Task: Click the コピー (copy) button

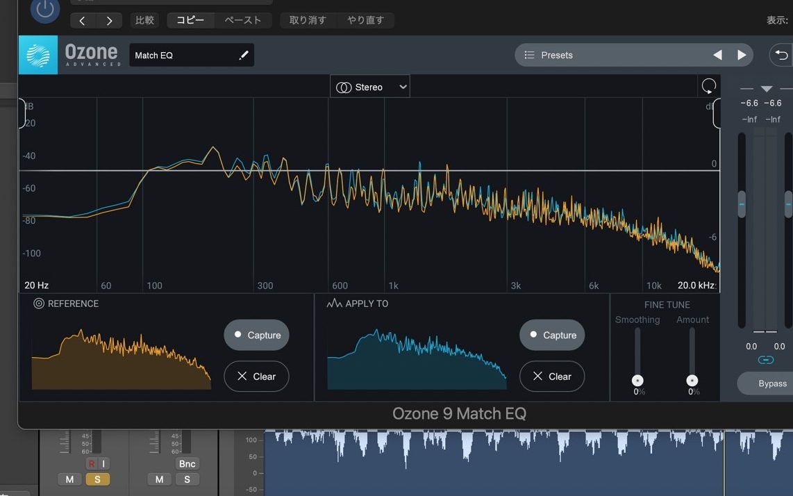Action: click(x=190, y=20)
